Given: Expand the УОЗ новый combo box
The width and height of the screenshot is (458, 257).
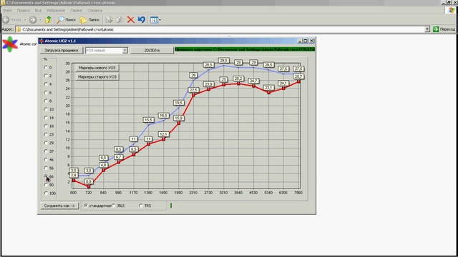Looking at the screenshot, I should click(125, 51).
